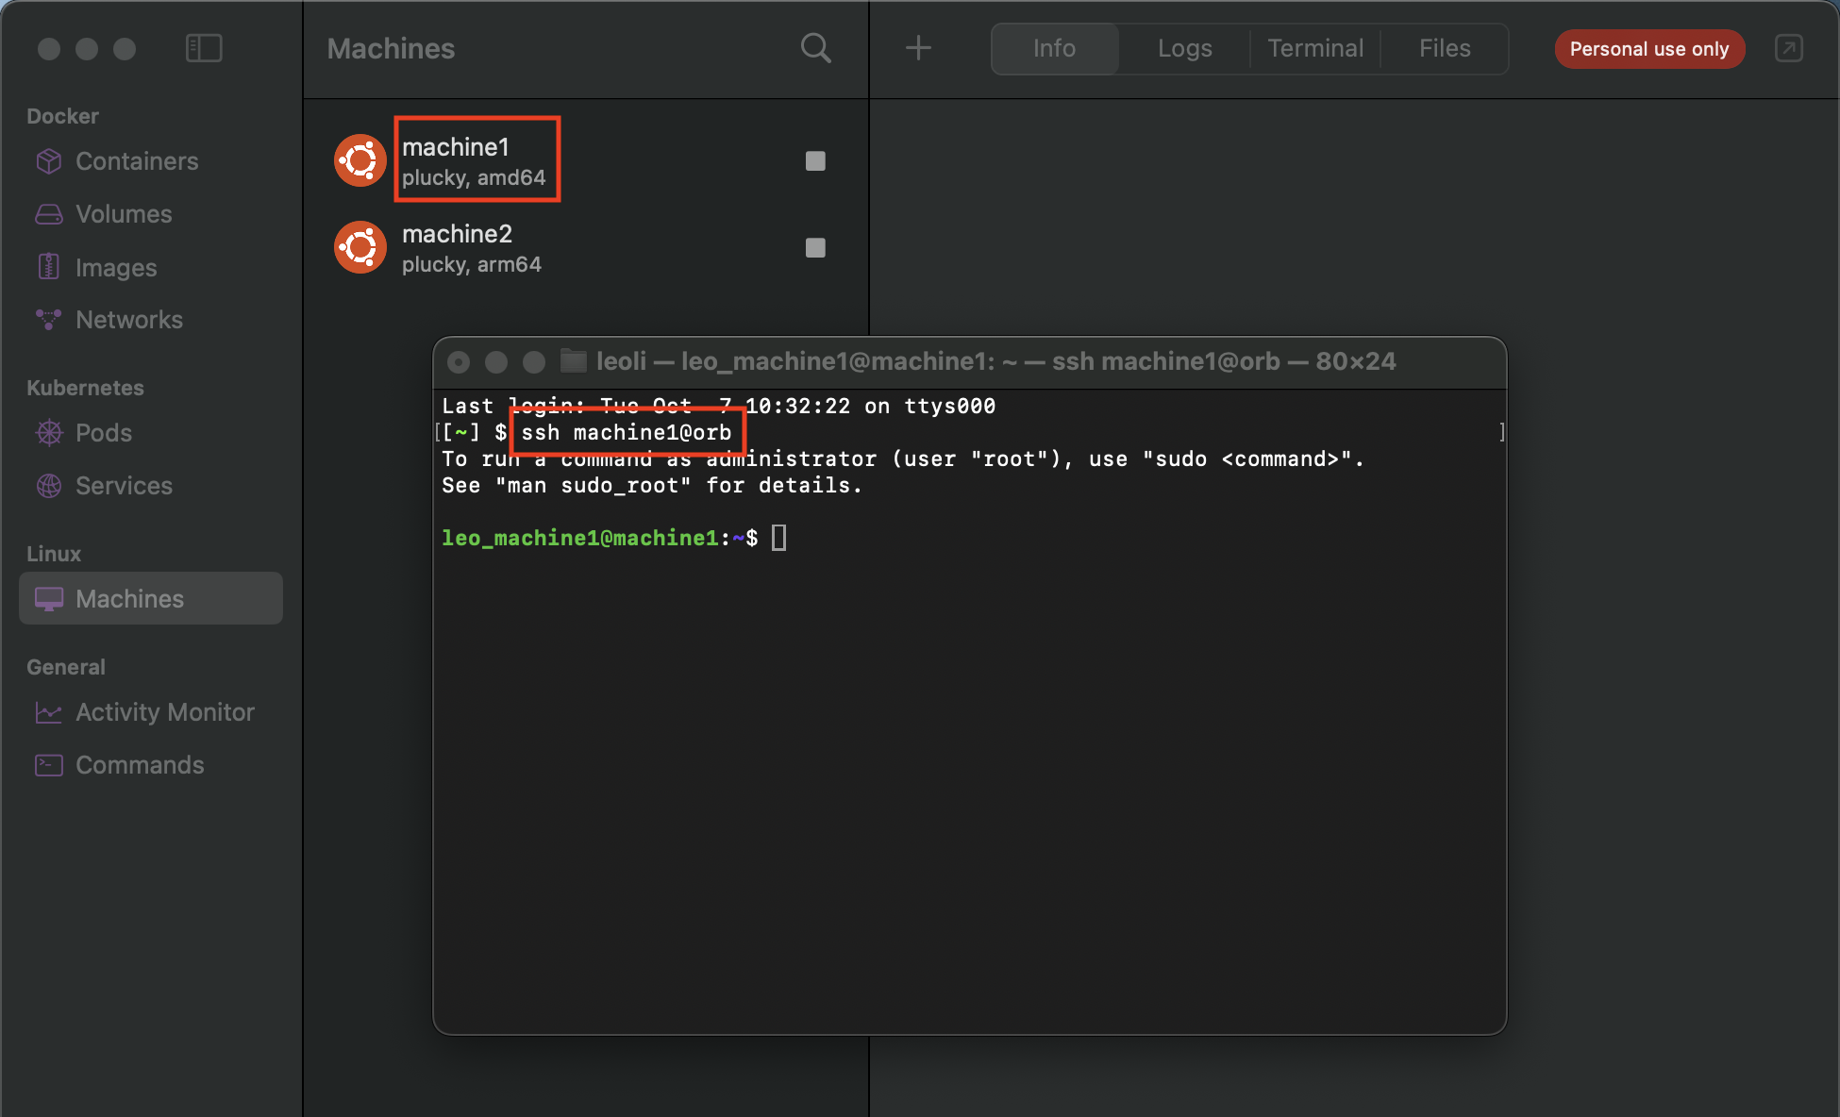
Task: Open the pop-out window arrow icon
Action: 1788,48
